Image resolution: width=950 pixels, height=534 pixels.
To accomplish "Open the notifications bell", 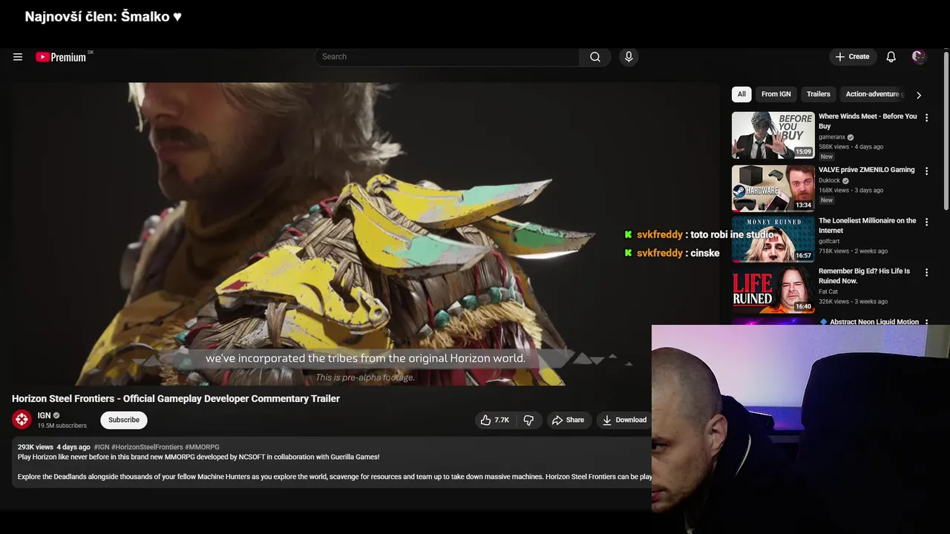I will pyautogui.click(x=891, y=57).
